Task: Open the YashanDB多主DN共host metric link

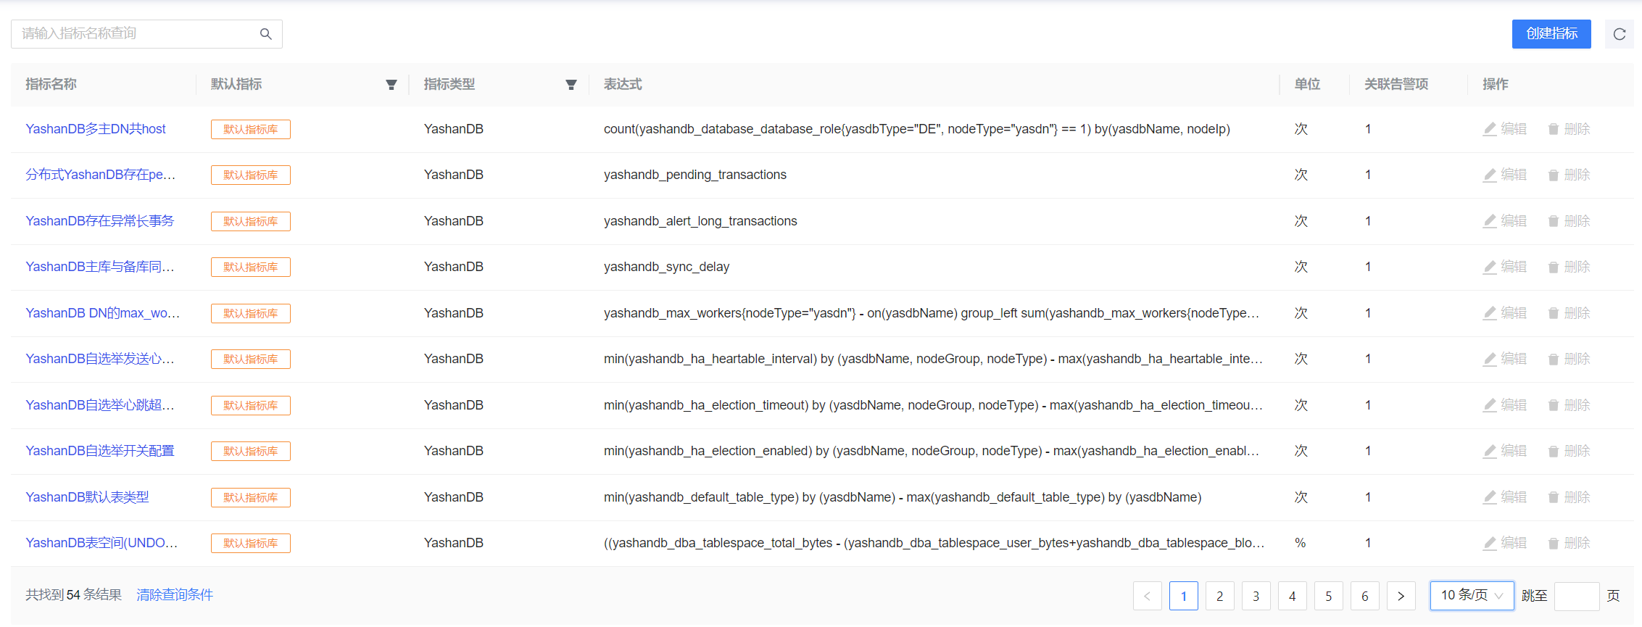Action: 96,129
